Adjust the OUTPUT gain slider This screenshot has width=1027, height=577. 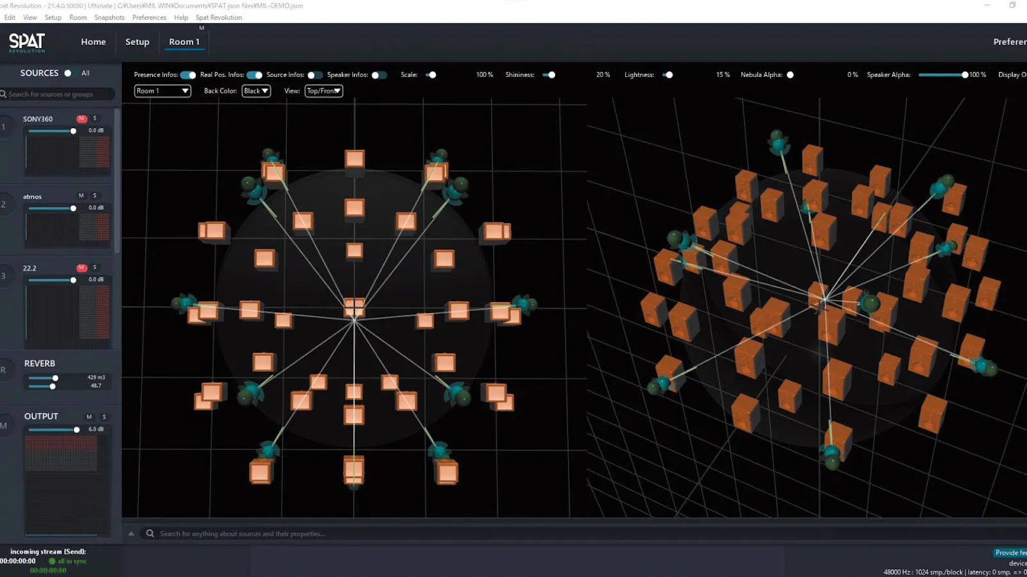(54, 430)
